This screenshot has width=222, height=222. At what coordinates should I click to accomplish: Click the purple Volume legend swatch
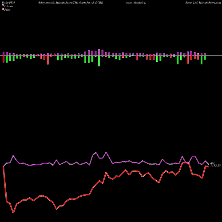click(3, 6)
